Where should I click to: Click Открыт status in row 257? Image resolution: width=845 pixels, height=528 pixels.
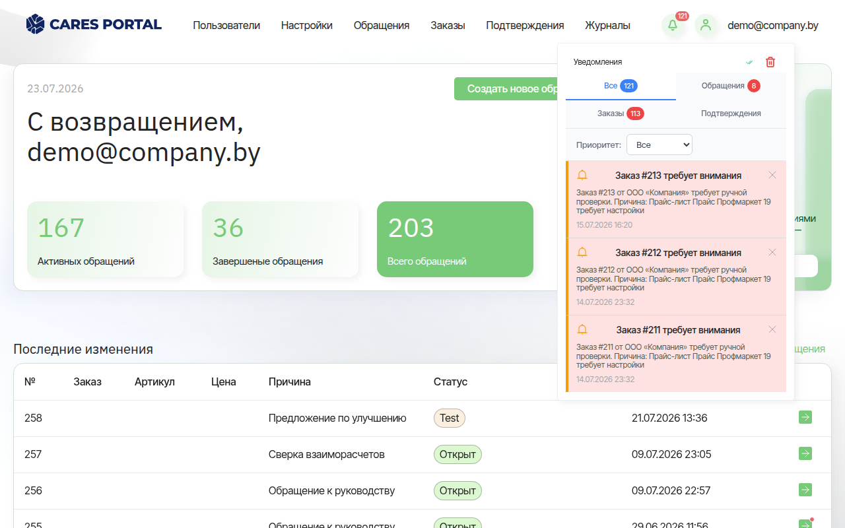pyautogui.click(x=457, y=454)
